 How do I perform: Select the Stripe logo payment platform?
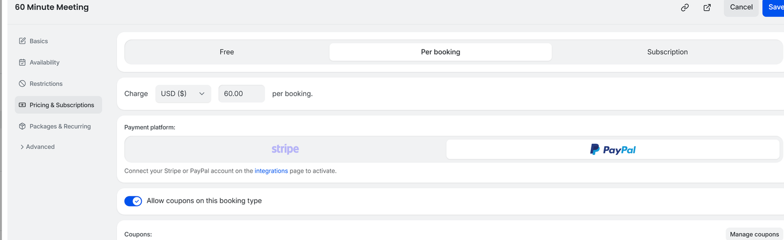click(285, 149)
